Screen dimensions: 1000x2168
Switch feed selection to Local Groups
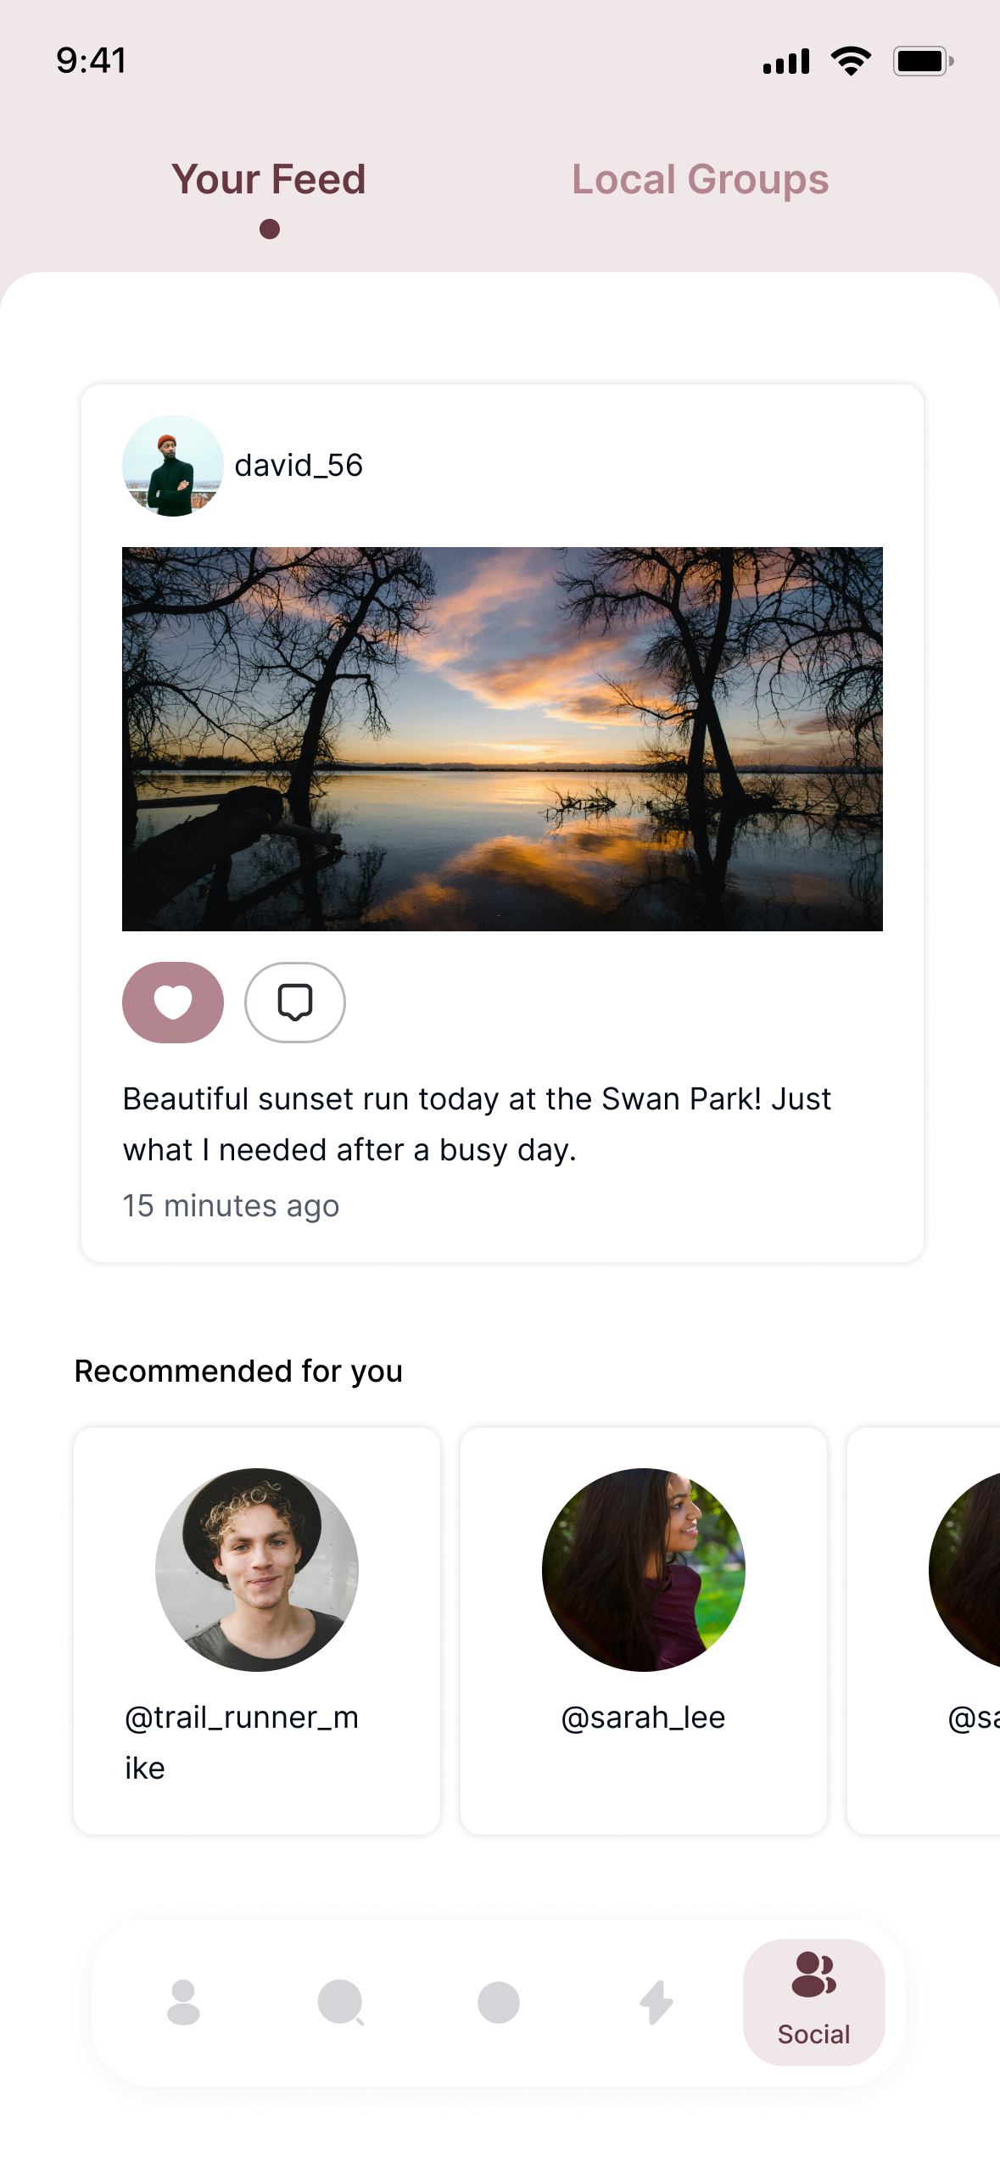point(701,179)
